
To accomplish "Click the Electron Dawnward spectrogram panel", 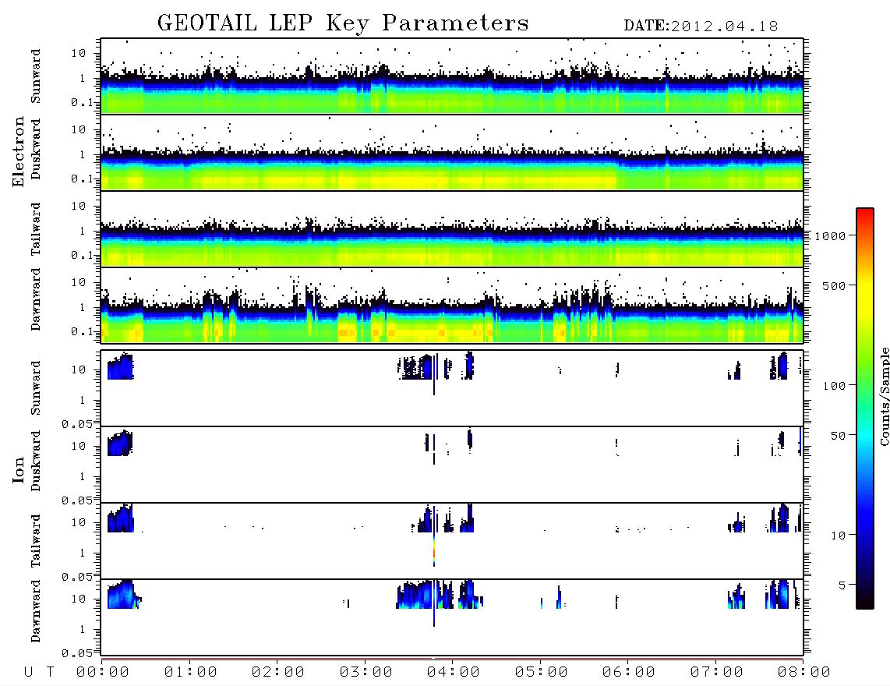I will (452, 305).
